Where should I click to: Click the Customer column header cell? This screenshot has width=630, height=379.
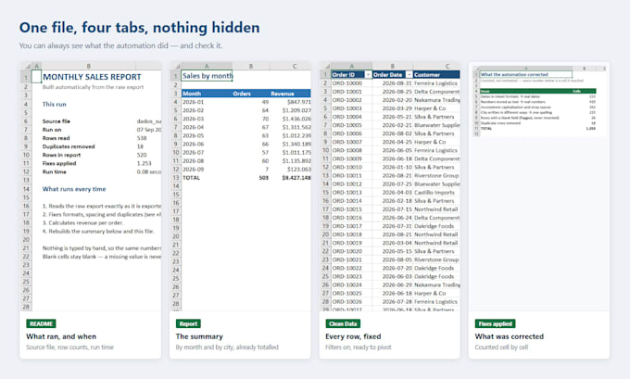(x=436, y=75)
